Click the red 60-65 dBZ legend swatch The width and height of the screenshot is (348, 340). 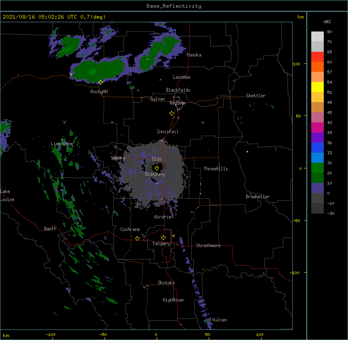tap(317, 57)
